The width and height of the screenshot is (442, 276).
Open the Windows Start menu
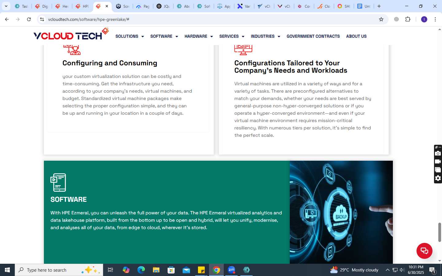(x=7, y=270)
